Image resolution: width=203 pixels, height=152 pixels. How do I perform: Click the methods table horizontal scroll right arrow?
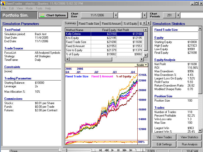[x=142, y=59]
